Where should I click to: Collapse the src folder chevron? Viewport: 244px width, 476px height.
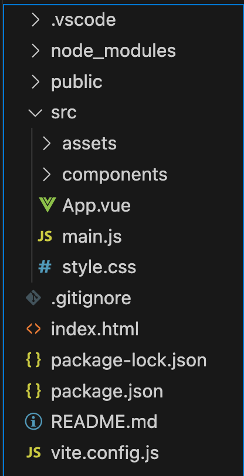click(x=35, y=113)
